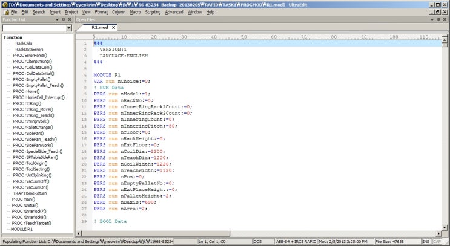The height and width of the screenshot is (246, 450).
Task: Click the Function header in list
Action: click(13, 37)
